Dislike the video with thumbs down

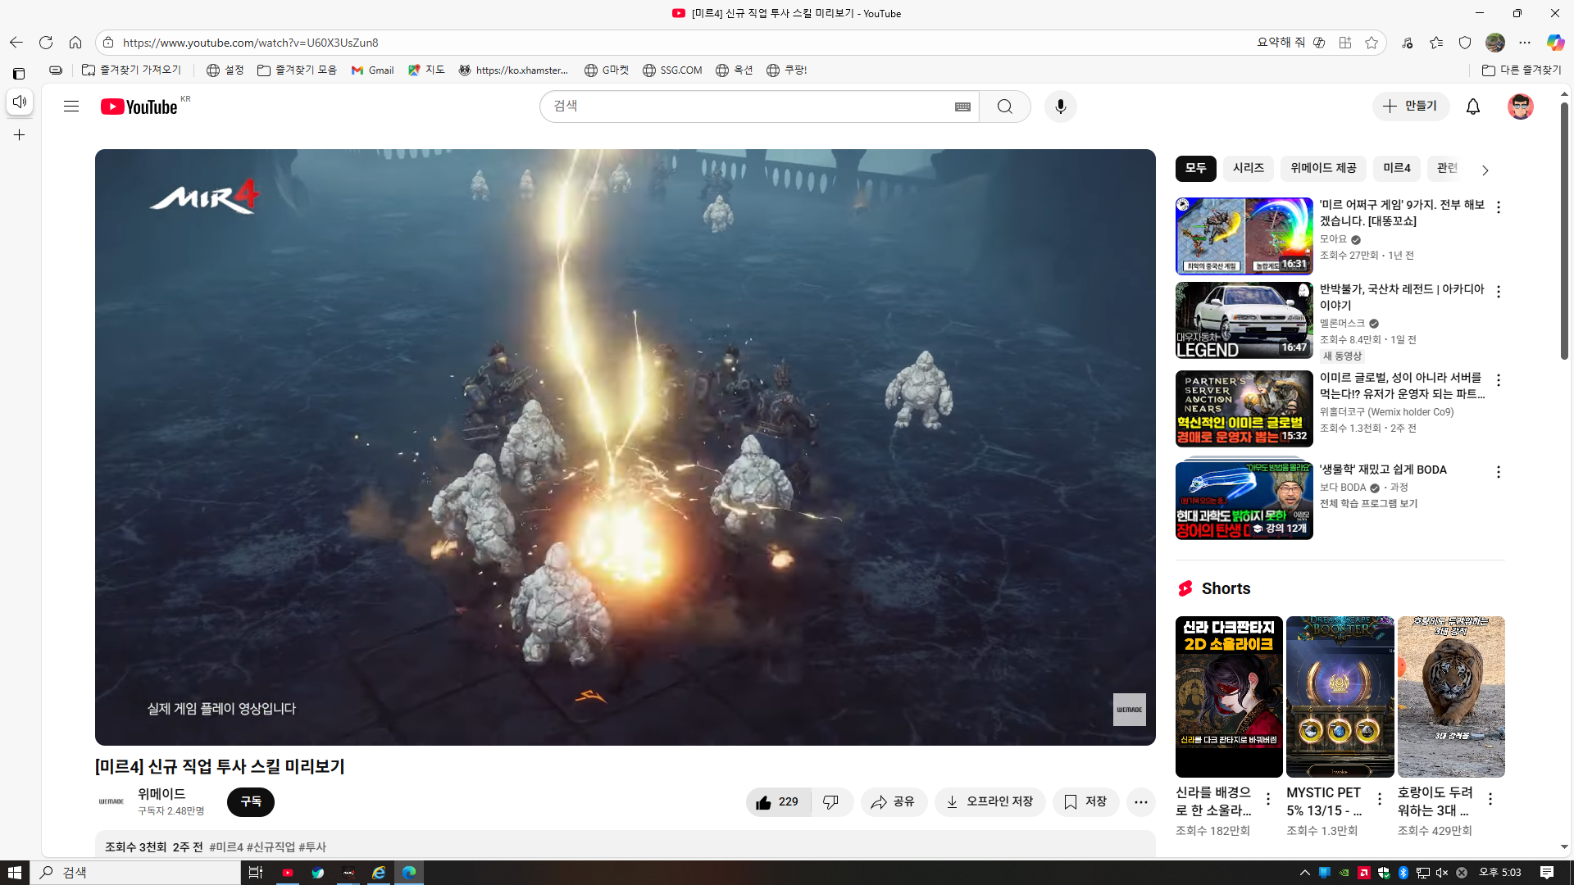coord(830,802)
